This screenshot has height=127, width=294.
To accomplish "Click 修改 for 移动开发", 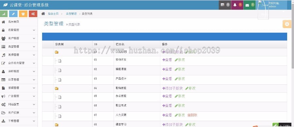I will tap(180, 60).
